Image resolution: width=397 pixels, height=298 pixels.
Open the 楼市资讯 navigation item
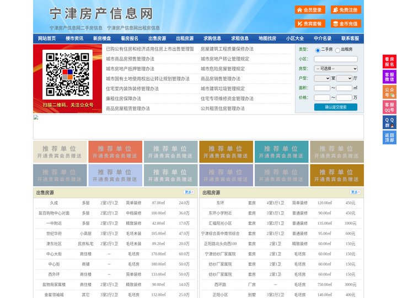pyautogui.click(x=74, y=39)
